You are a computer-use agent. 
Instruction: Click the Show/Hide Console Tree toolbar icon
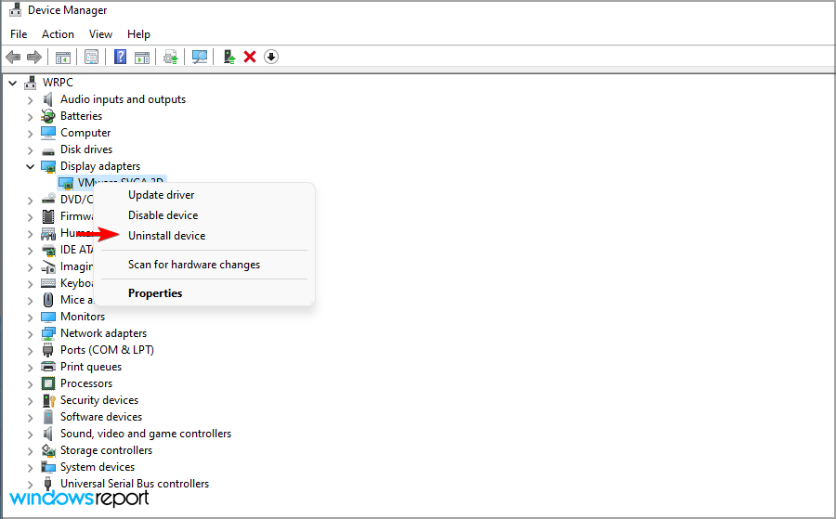(63, 57)
